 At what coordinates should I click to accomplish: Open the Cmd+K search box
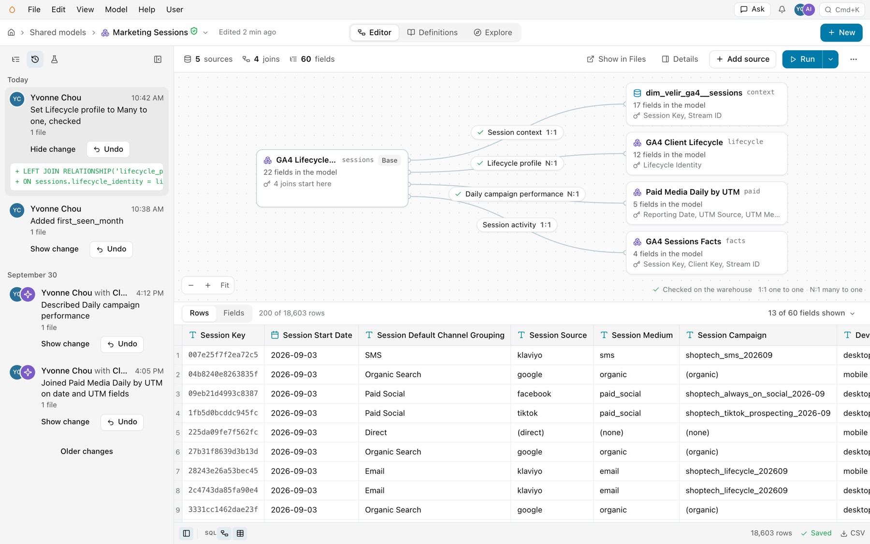tap(842, 9)
